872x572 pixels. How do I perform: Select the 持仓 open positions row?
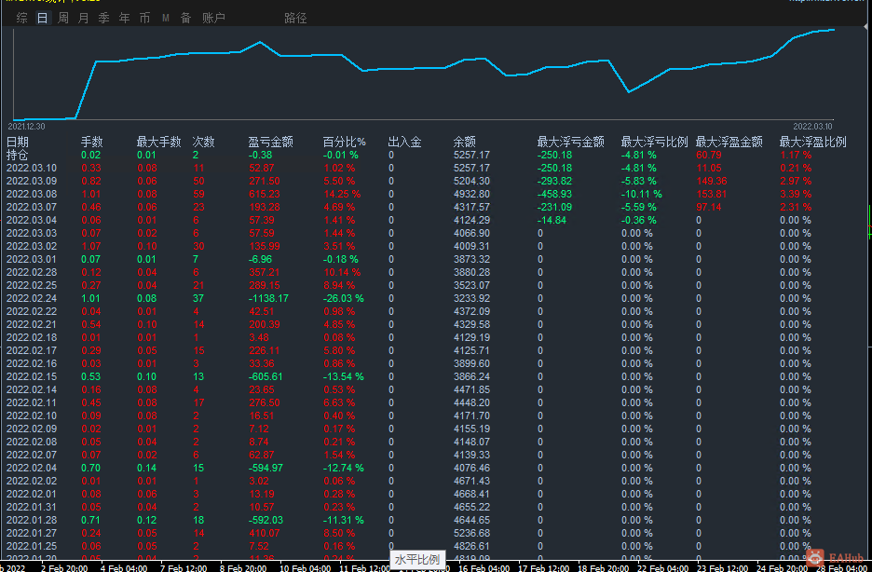(18, 155)
